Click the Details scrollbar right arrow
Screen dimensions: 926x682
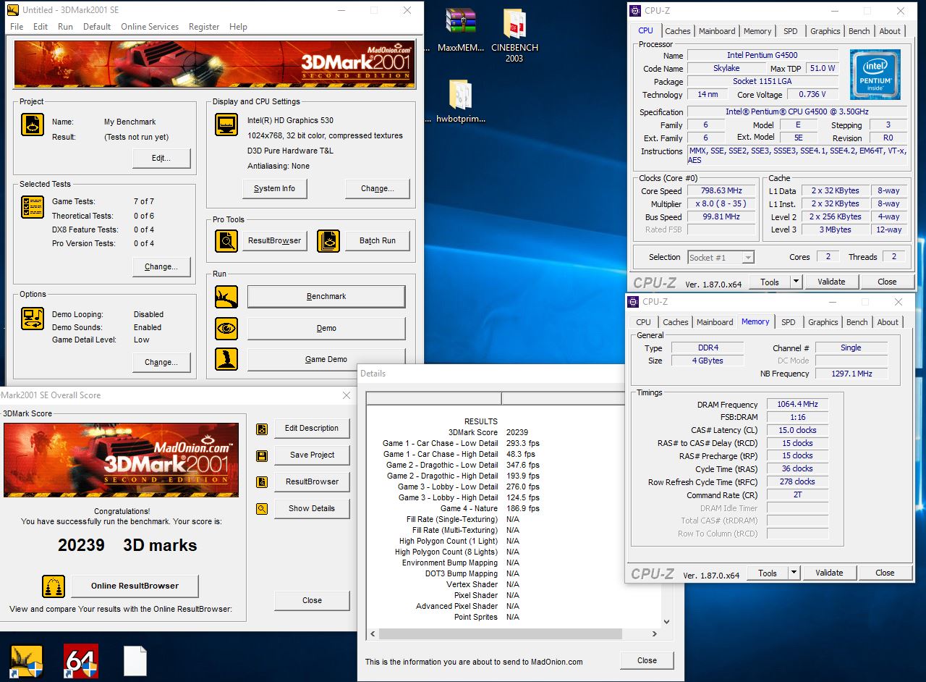pos(655,633)
